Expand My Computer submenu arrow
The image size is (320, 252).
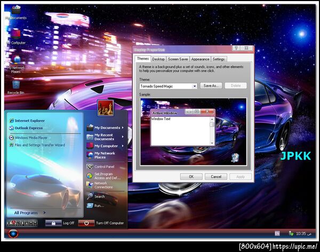123,146
